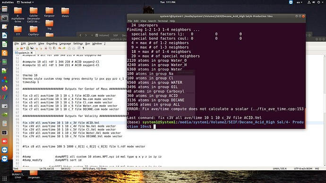This screenshot has height=183, width=326.
Task: Click 'Ln 70, col 35' in status bar
Action: 47,169
